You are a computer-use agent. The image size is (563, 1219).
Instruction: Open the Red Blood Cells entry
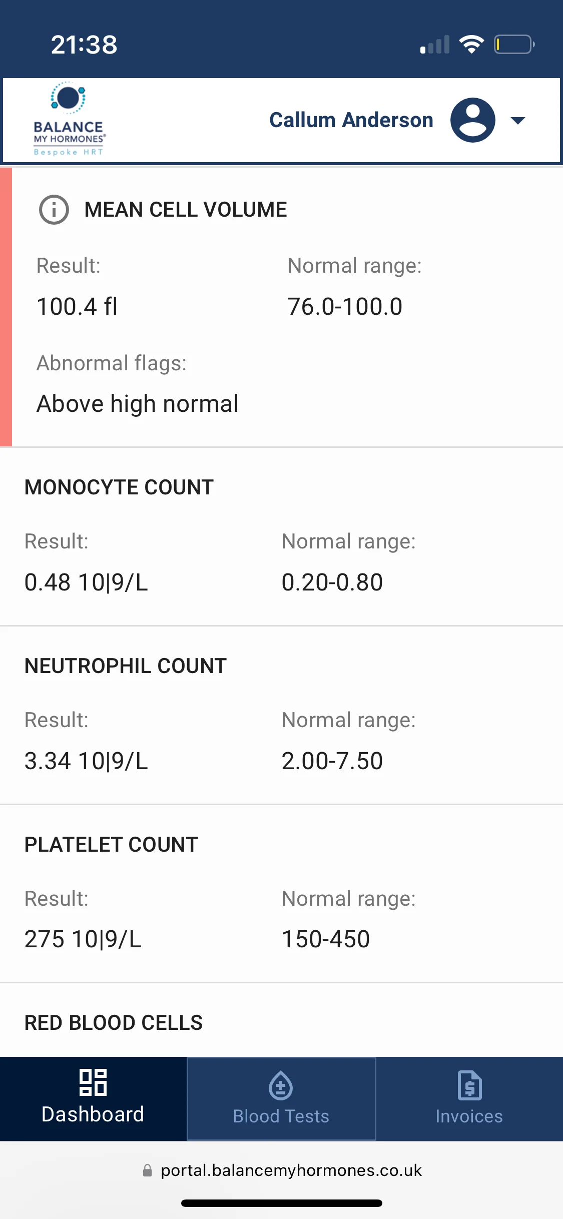[281, 1020]
